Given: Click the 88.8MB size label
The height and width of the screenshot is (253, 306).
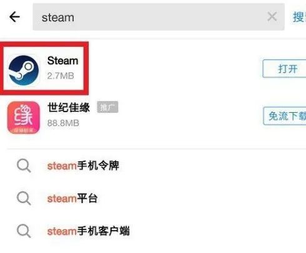Looking at the screenshot, I should click(63, 123).
